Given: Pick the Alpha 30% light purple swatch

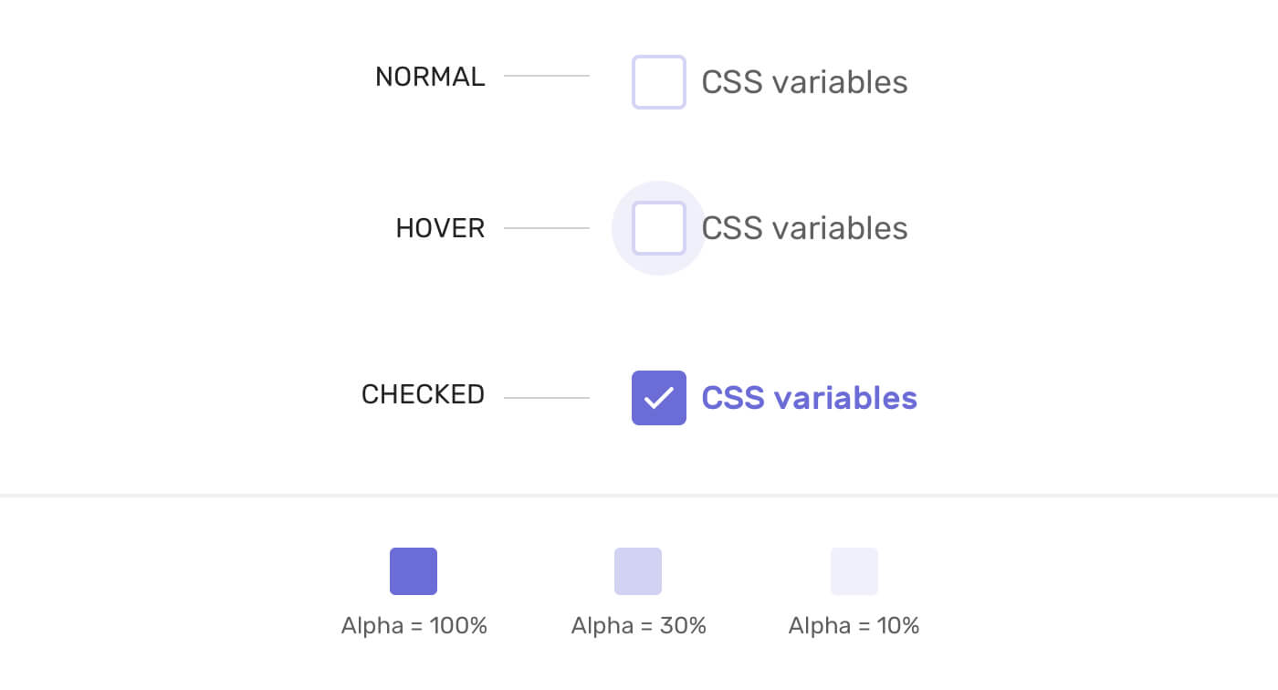Looking at the screenshot, I should click(x=638, y=571).
